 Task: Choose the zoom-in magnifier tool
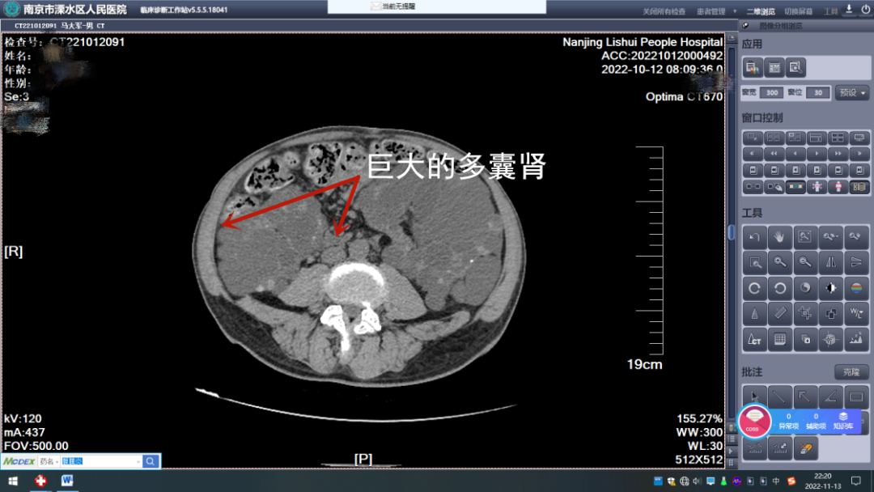coord(779,262)
